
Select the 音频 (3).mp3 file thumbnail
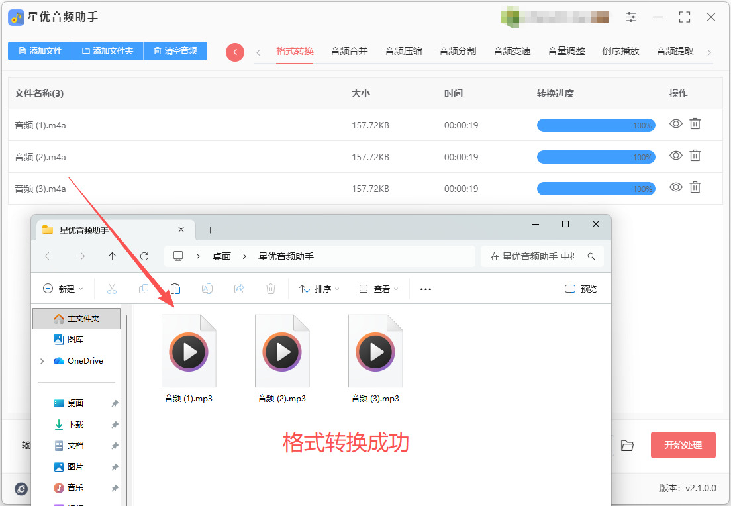[375, 351]
